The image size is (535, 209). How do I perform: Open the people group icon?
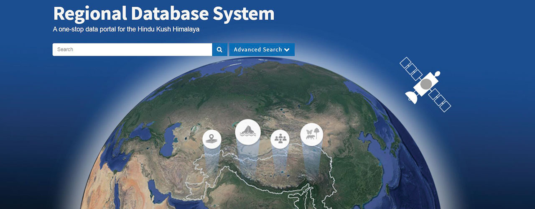(x=280, y=139)
